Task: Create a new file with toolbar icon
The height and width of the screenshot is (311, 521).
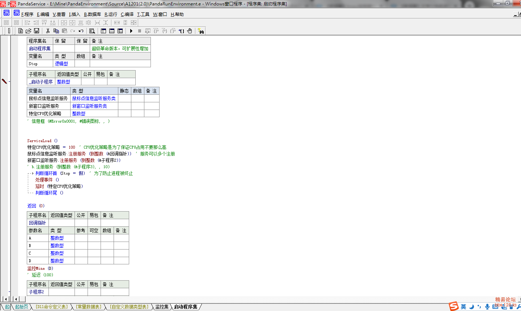Action: click(20, 31)
